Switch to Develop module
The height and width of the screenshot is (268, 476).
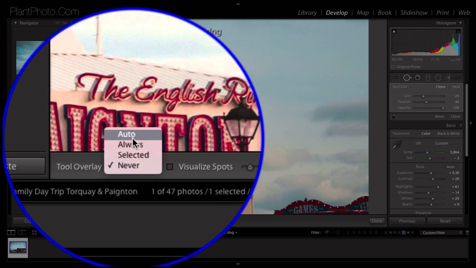tap(337, 13)
